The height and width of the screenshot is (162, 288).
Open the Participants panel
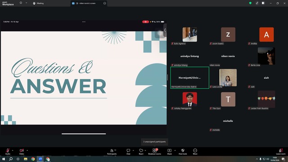tap(112, 152)
